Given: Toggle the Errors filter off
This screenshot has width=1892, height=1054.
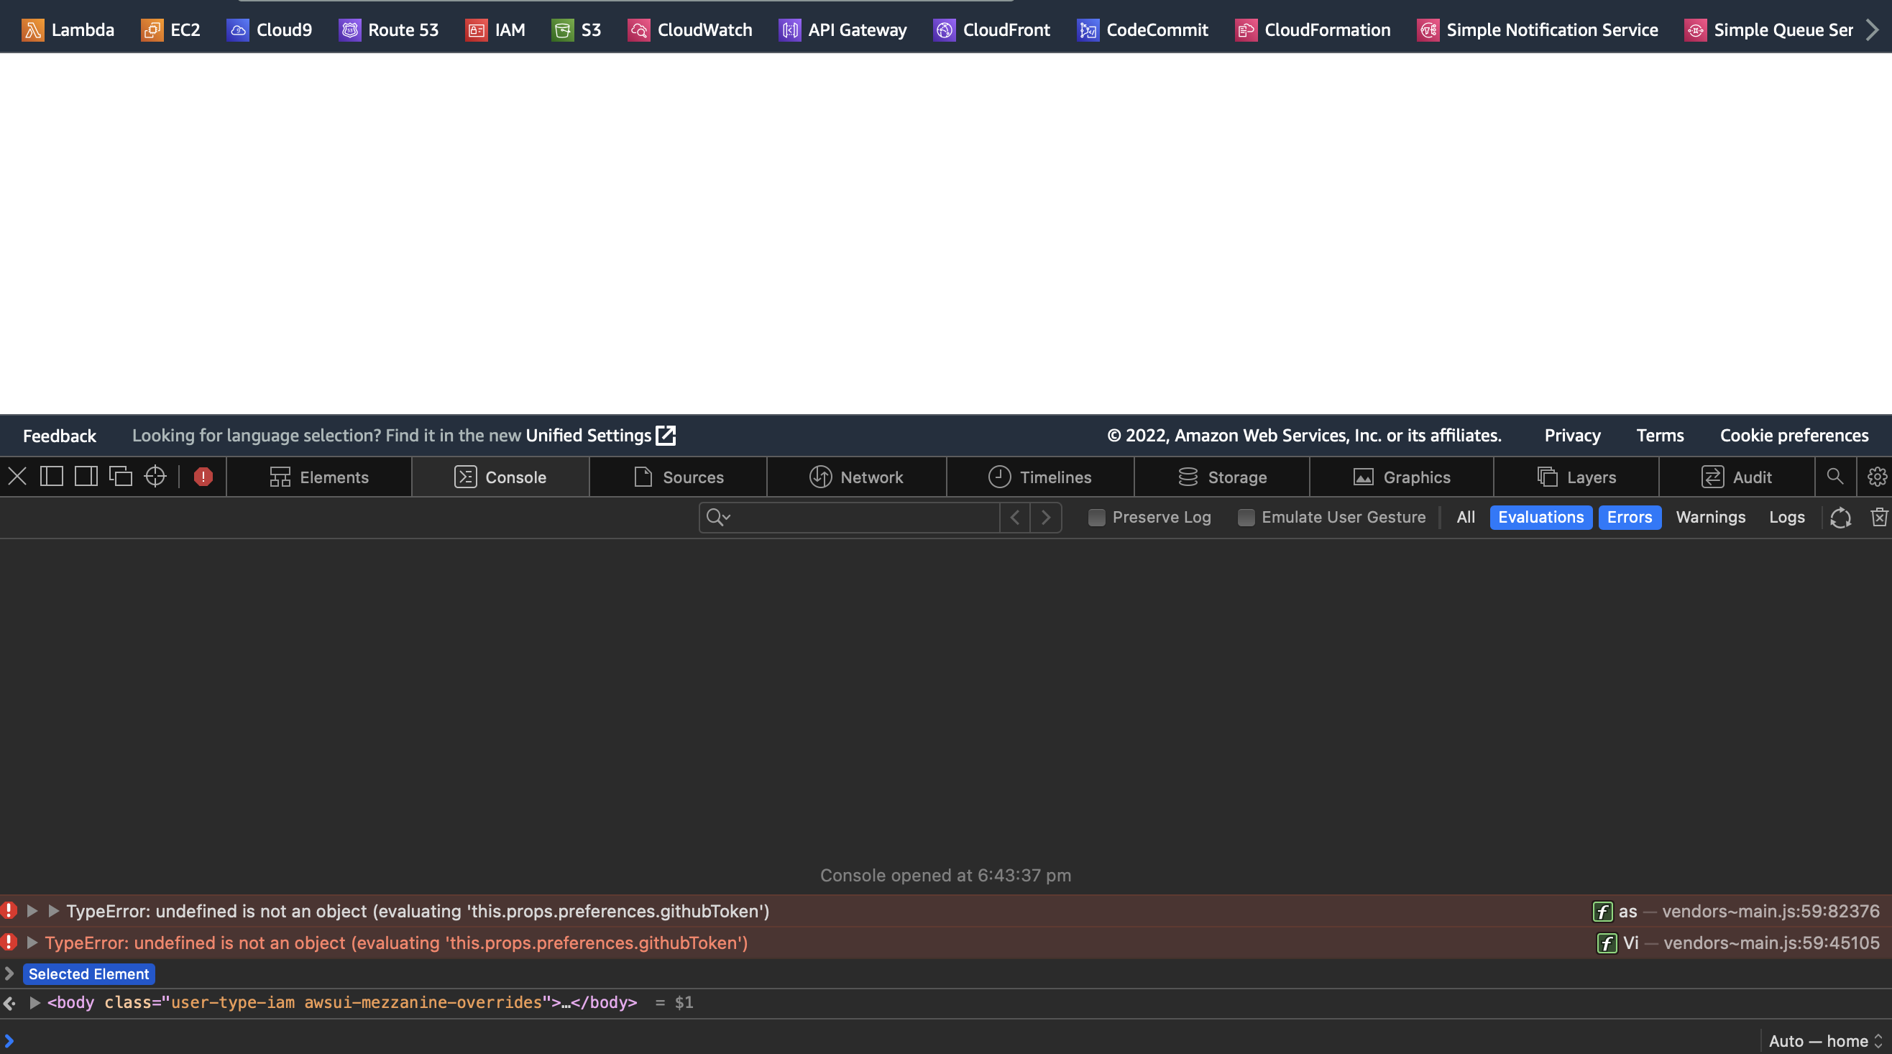Looking at the screenshot, I should click(1629, 517).
